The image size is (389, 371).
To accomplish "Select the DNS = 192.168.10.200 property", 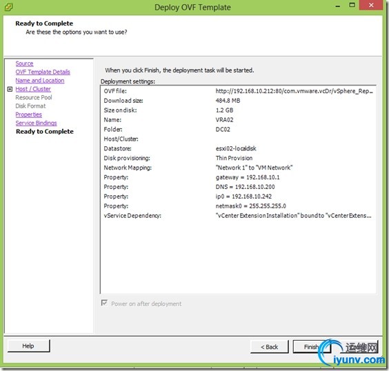I will [245, 187].
